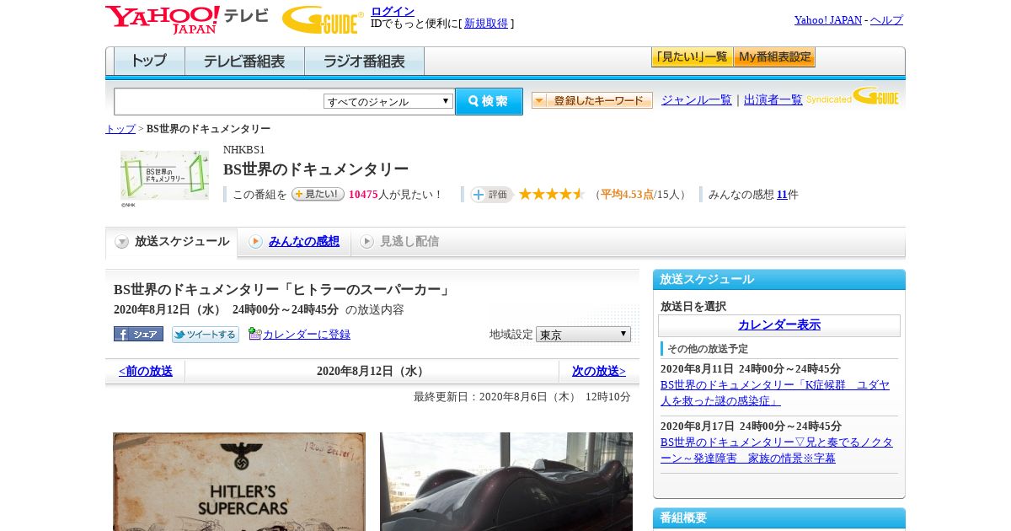Click the Syndicated G-GUIDE logo
This screenshot has width=1011, height=531.
tap(853, 95)
